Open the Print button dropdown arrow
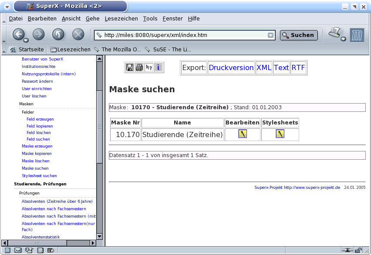The width and height of the screenshot is (371, 255). tap(343, 39)
